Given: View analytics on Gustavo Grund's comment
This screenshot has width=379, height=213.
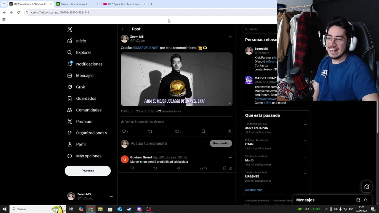Looking at the screenshot, I should point(203,168).
